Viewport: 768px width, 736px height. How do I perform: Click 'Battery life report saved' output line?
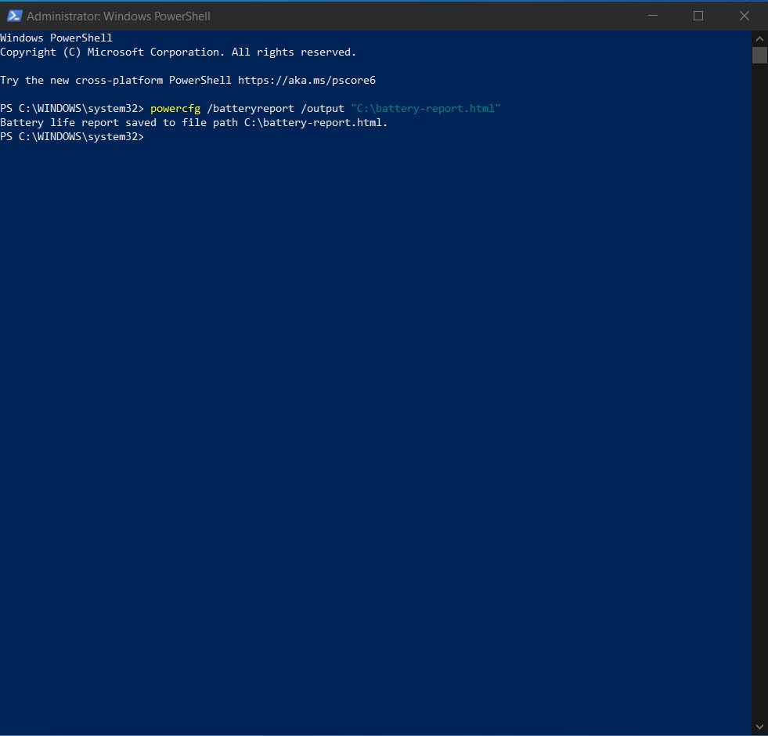click(194, 122)
